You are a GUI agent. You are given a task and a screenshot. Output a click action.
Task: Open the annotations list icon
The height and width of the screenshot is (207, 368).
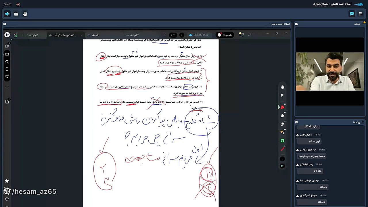pos(7,77)
